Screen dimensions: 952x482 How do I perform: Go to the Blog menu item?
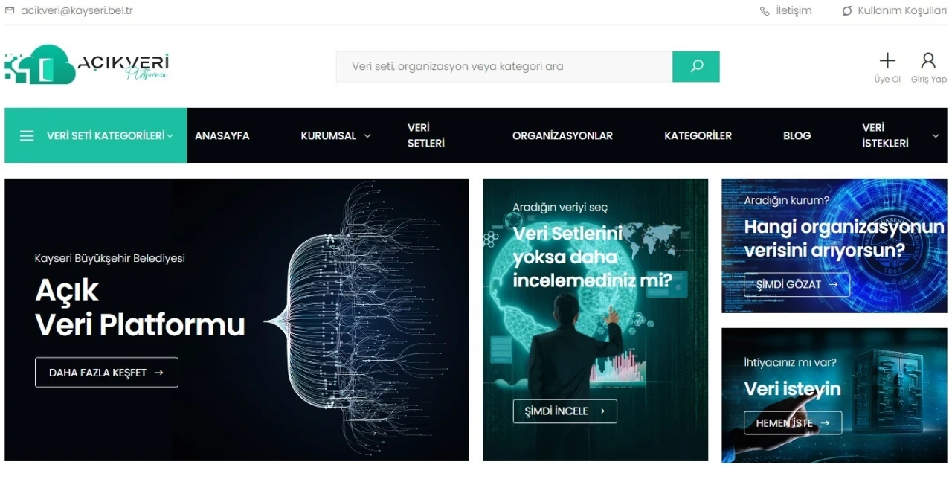pos(797,135)
